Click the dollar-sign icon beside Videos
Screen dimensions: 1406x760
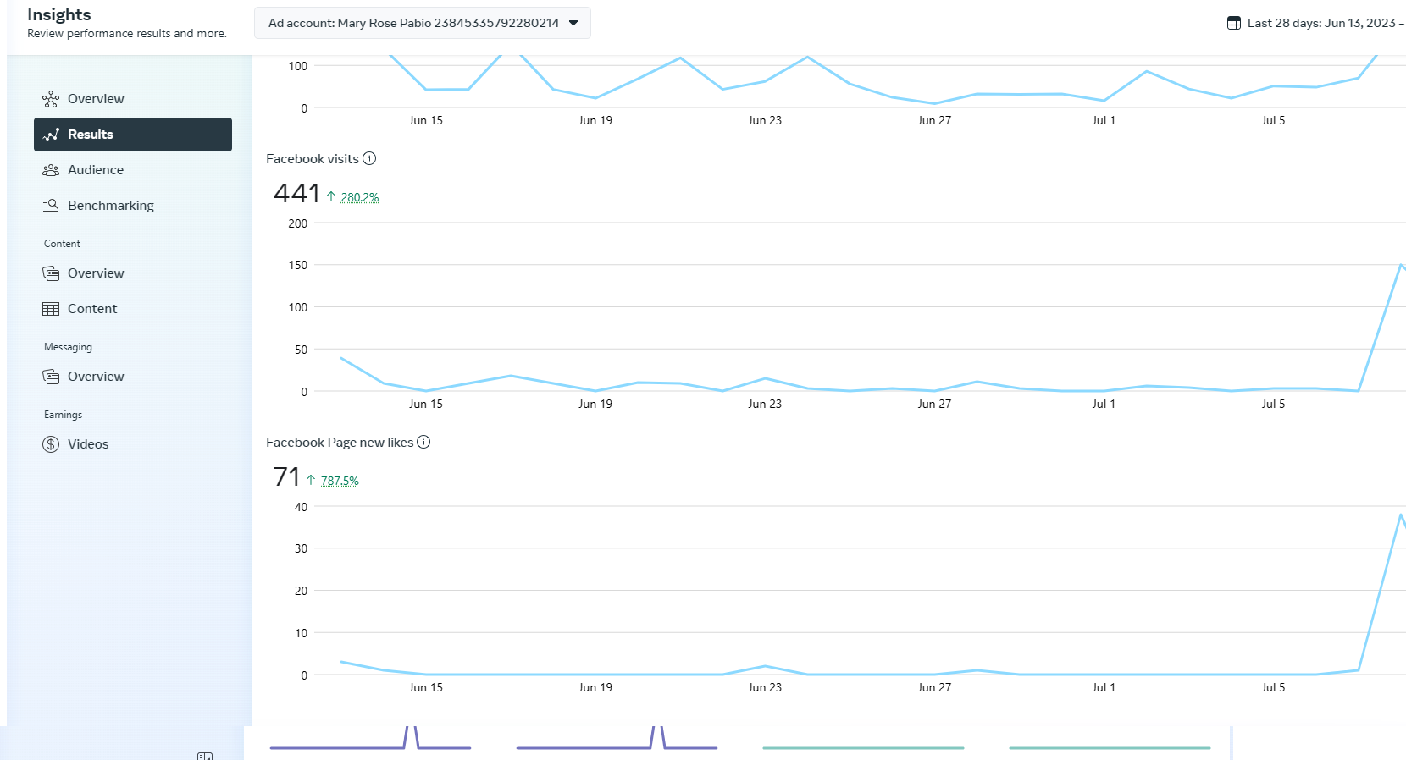point(51,444)
